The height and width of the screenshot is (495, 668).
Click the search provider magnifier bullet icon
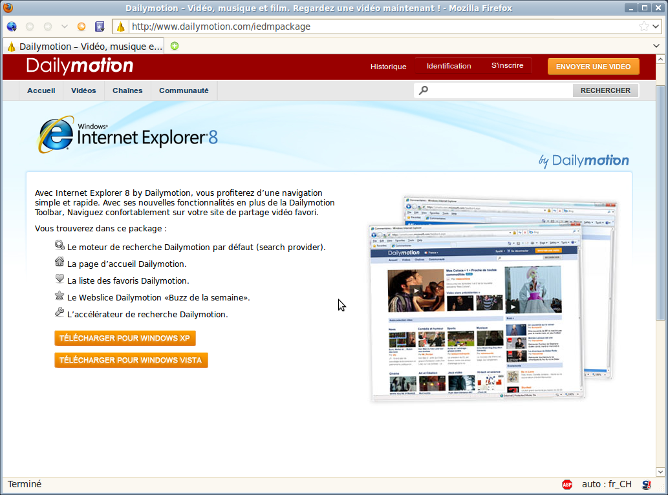[x=59, y=245]
